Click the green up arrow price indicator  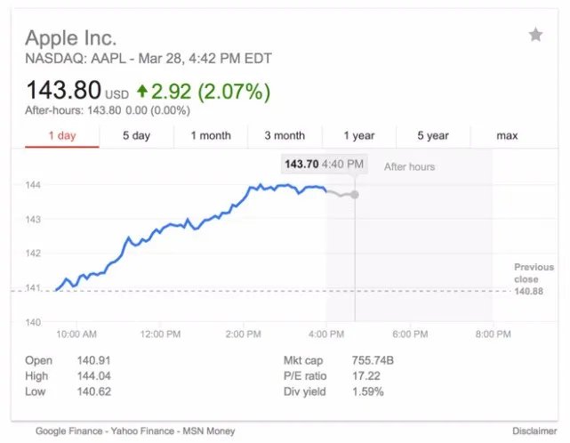pyautogui.click(x=142, y=92)
